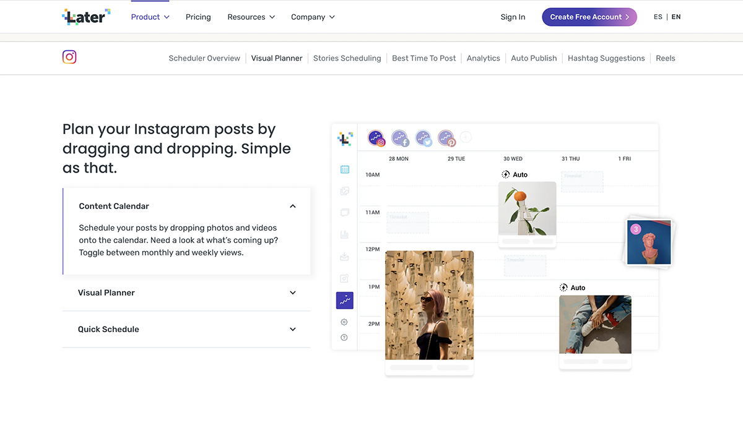The height and width of the screenshot is (423, 743).
Task: Open the Product dropdown menu
Action: pos(150,17)
